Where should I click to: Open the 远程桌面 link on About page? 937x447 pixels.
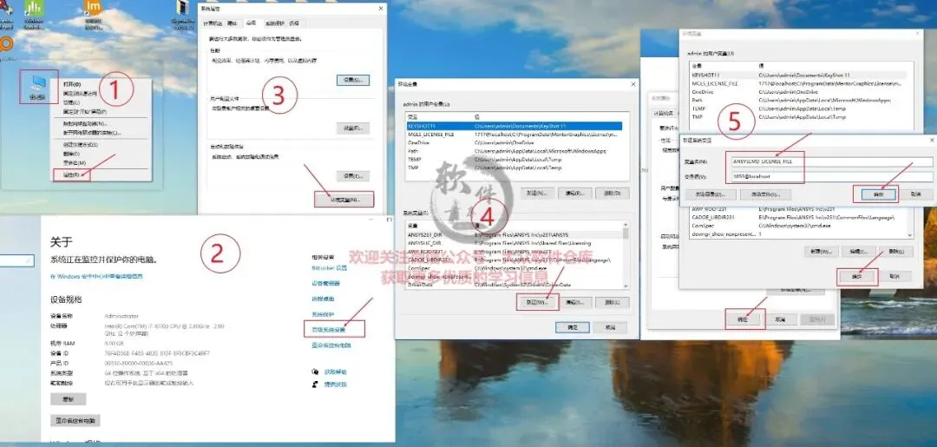click(324, 299)
